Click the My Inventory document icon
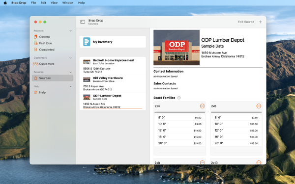Viewport: 295px width, 184px height. (x=87, y=42)
